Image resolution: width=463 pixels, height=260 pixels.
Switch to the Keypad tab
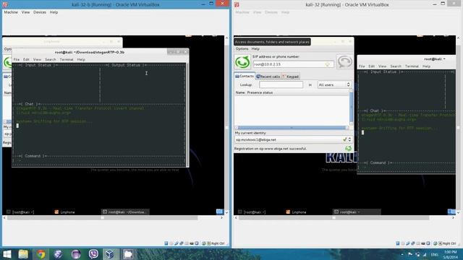pos(291,77)
